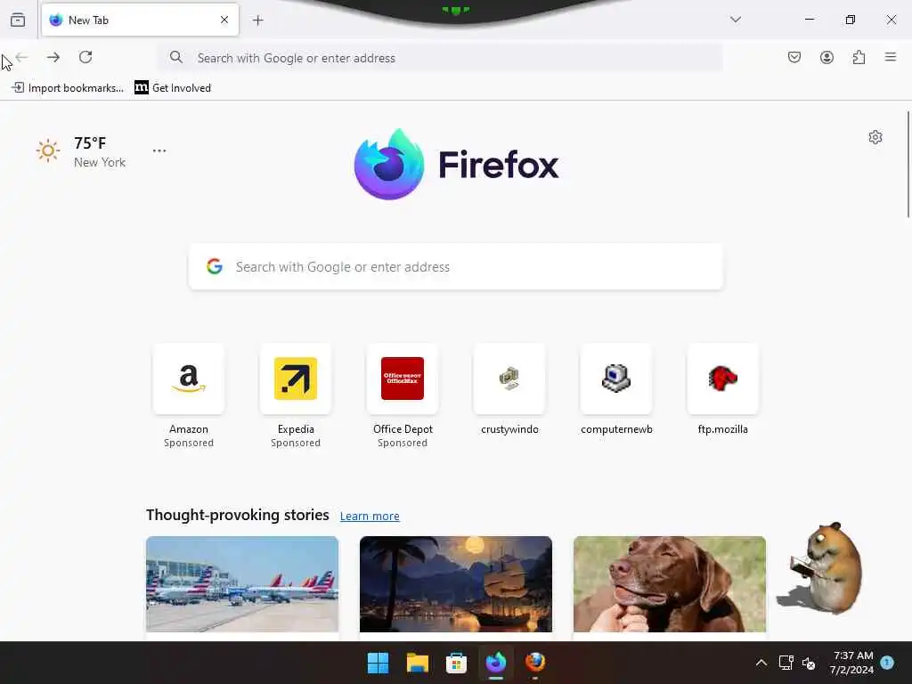
Task: Click the hamster reading book character
Action: click(x=821, y=569)
